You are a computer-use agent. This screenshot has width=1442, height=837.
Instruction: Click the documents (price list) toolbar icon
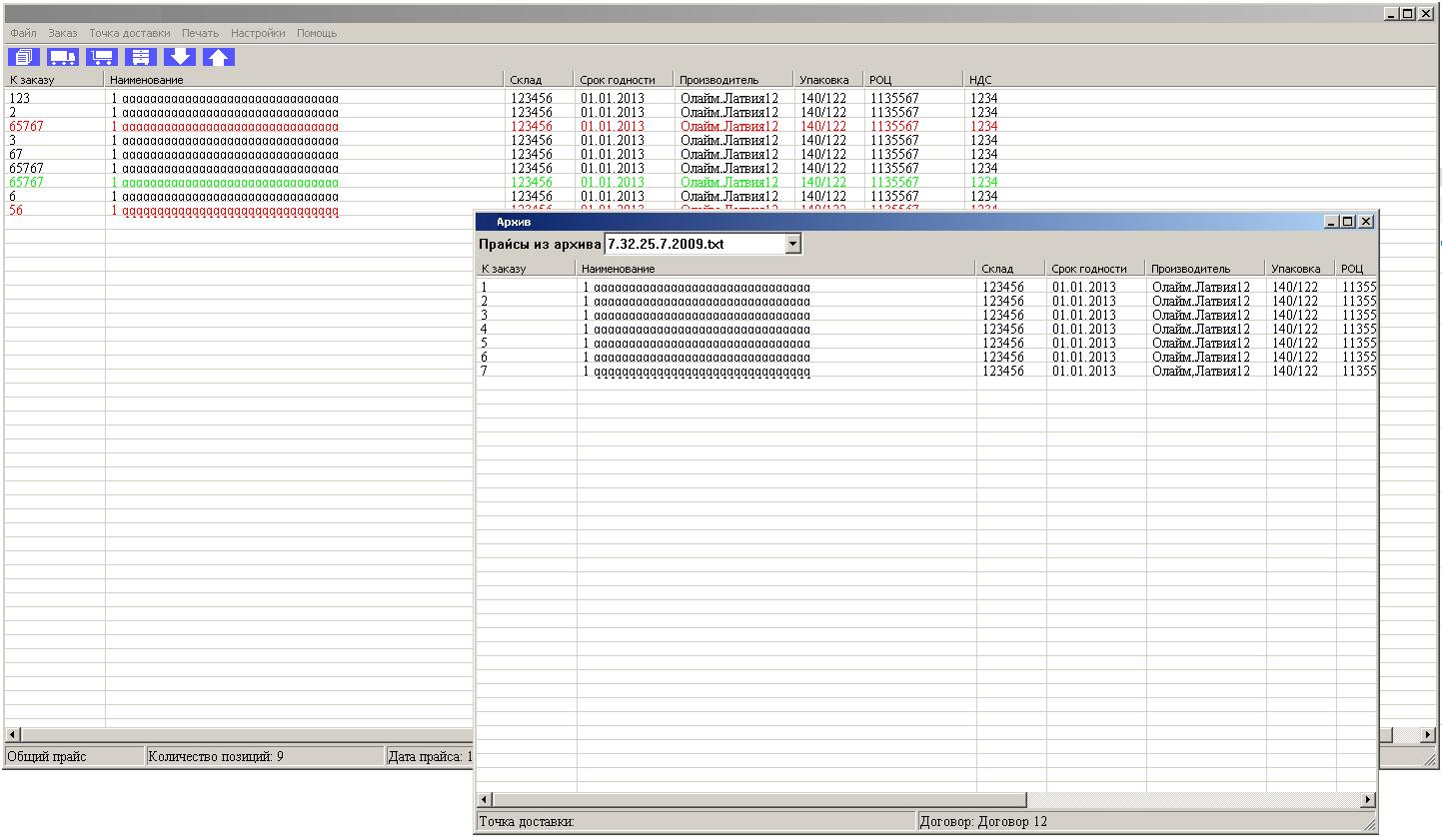click(x=23, y=57)
